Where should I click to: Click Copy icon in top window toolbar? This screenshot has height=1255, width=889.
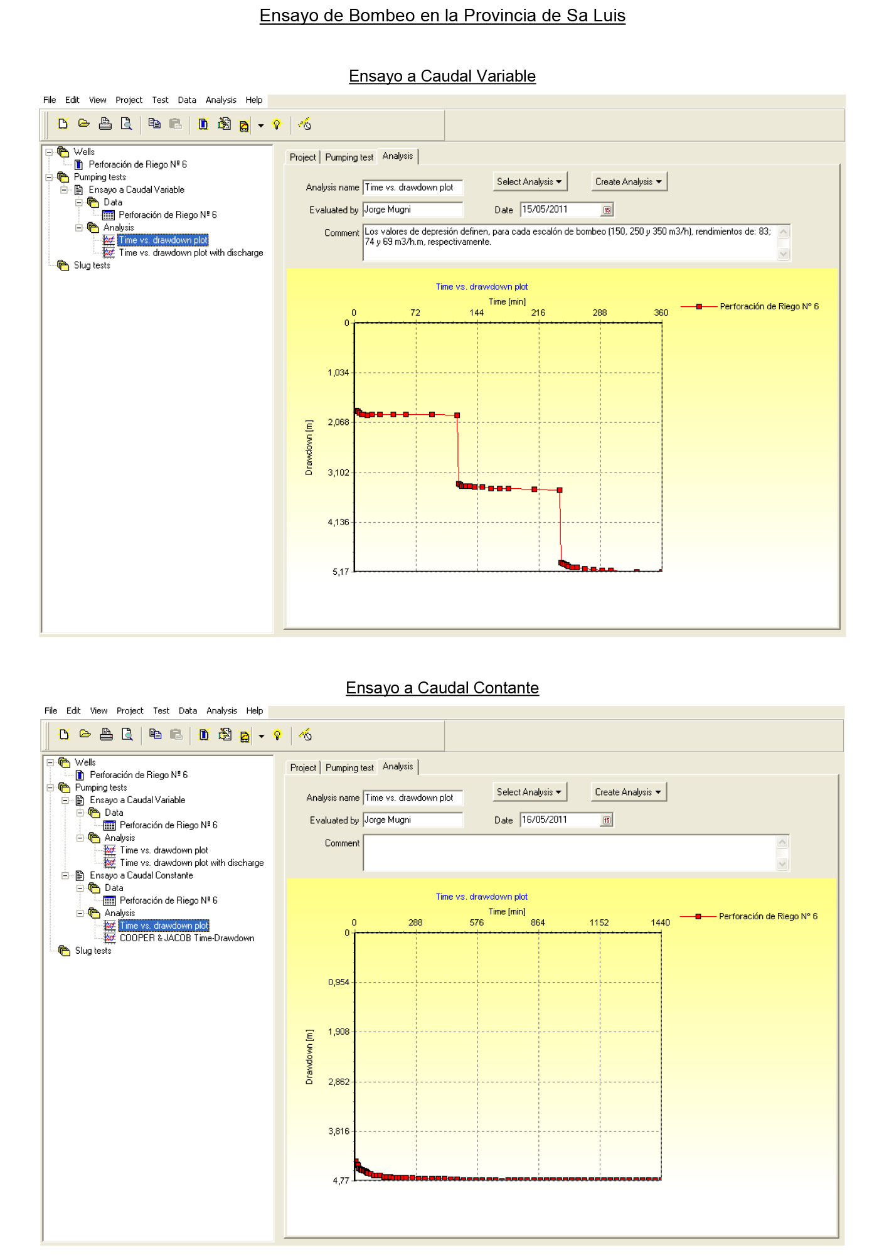pos(154,124)
